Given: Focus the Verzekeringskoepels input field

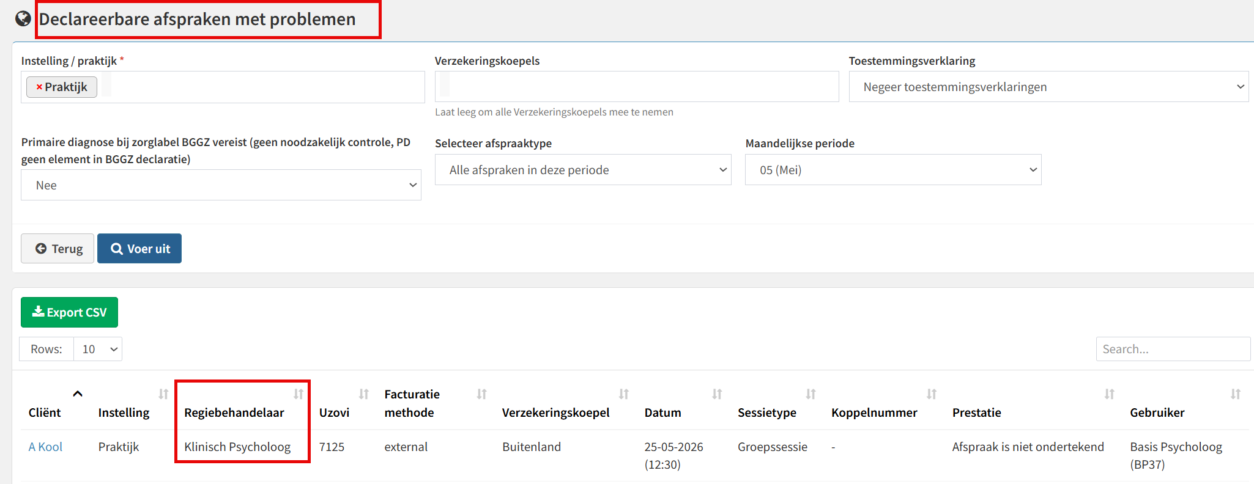Looking at the screenshot, I should [637, 86].
